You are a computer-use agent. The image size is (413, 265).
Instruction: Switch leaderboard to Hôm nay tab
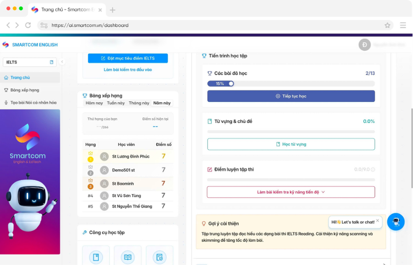[94, 103]
